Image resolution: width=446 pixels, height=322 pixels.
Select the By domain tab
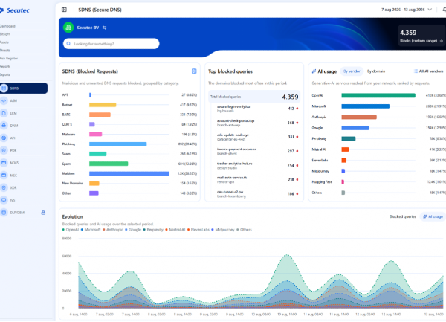(x=375, y=71)
